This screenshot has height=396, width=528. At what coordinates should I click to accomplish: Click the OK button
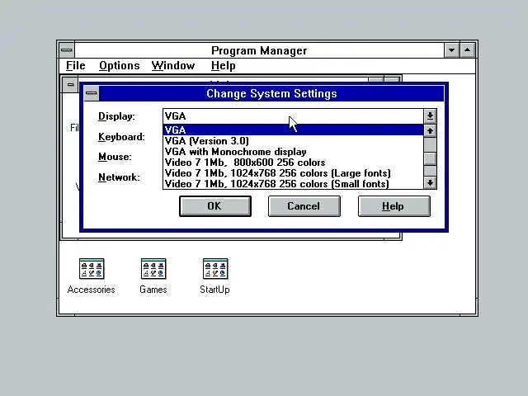point(215,206)
